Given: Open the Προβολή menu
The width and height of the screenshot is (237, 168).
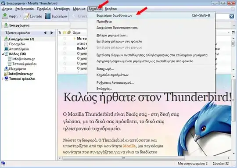Looking at the screenshot, I should 44,9.
